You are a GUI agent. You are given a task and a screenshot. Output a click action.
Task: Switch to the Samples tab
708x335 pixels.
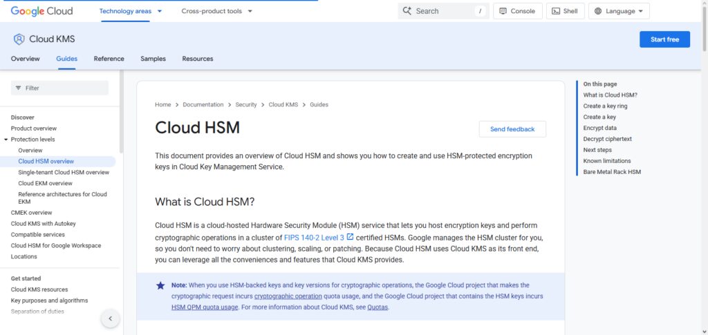click(153, 59)
